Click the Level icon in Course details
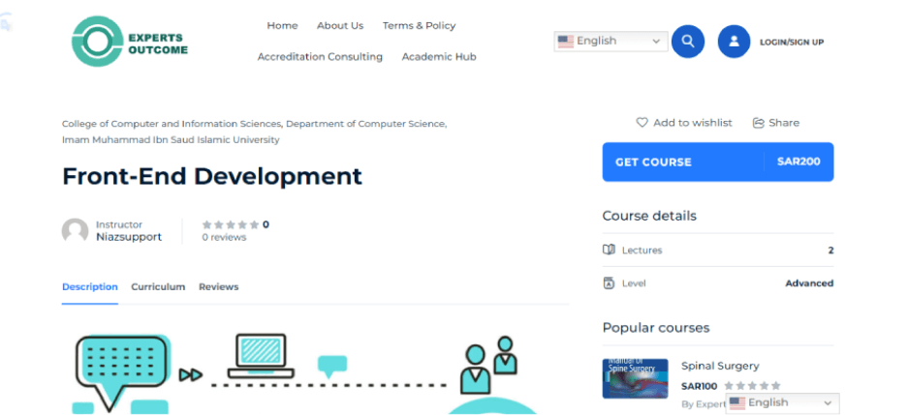 click(609, 283)
